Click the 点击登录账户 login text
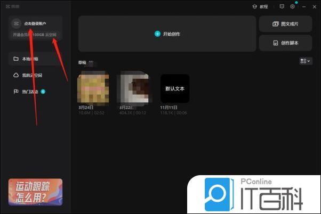 coord(35,23)
